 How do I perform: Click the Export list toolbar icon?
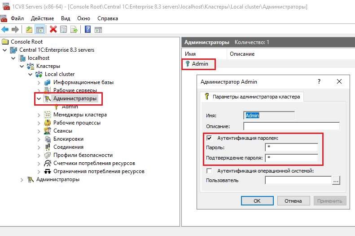coord(74,30)
